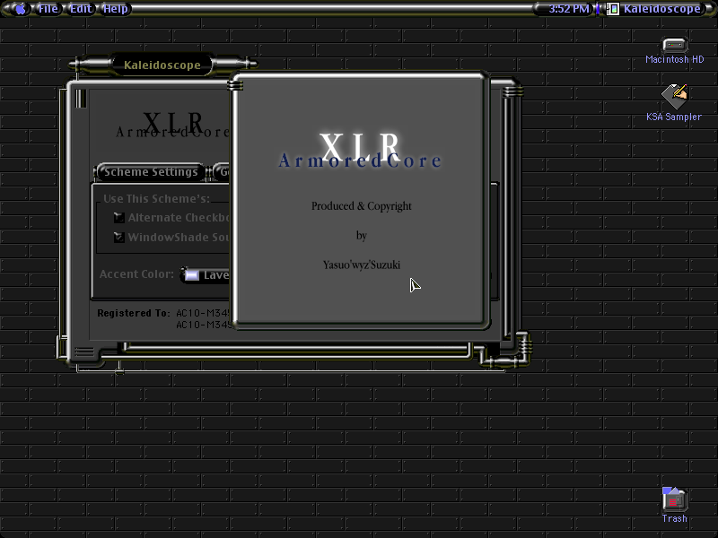Open the Help menu
Image resolution: width=718 pixels, height=538 pixels.
116,9
